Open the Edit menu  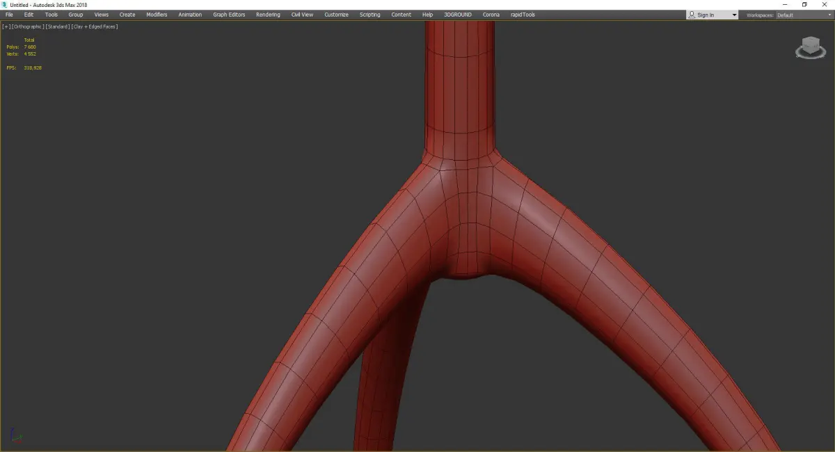[x=29, y=15]
